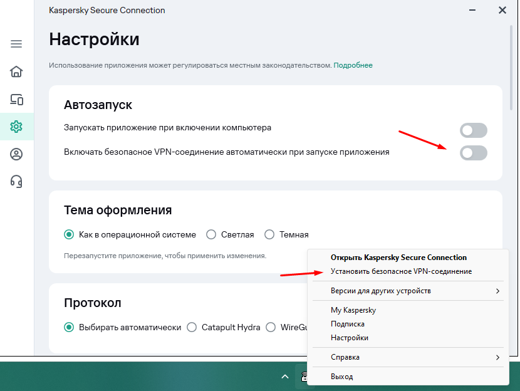Viewport: 520px width, 391px height.
Task: Expand 'Версии для других устройств' submenu
Action: pos(408,291)
